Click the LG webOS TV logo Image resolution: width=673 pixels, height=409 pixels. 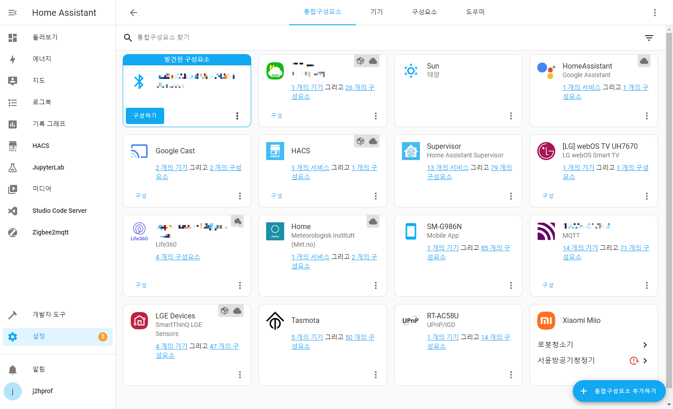(x=546, y=151)
